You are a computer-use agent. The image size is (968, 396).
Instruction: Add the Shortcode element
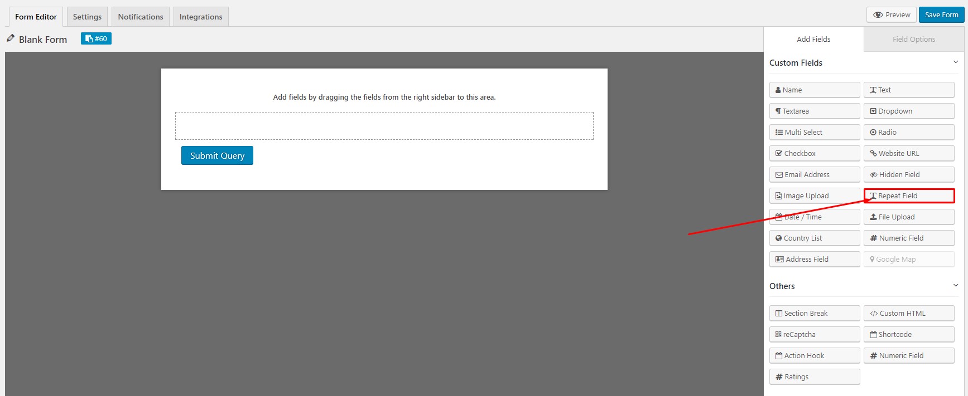pos(909,334)
